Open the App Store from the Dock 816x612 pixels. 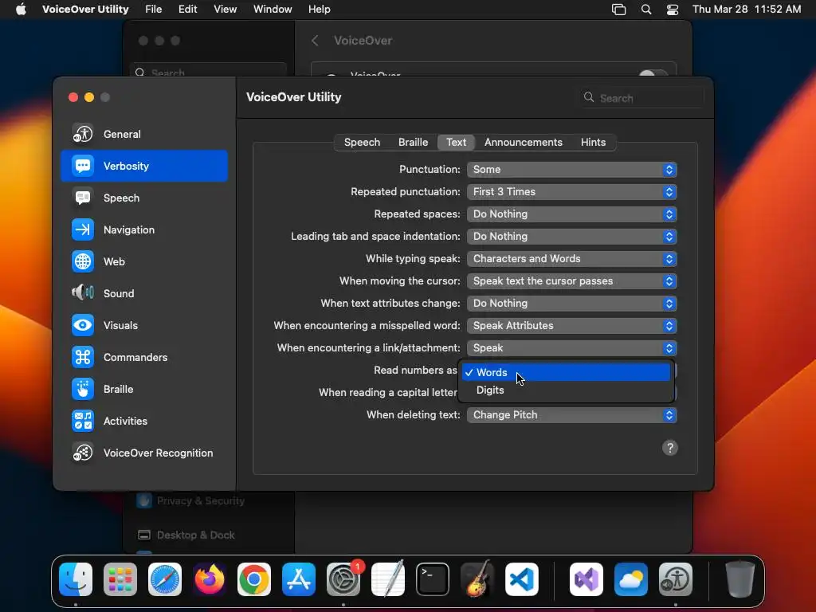coord(299,579)
